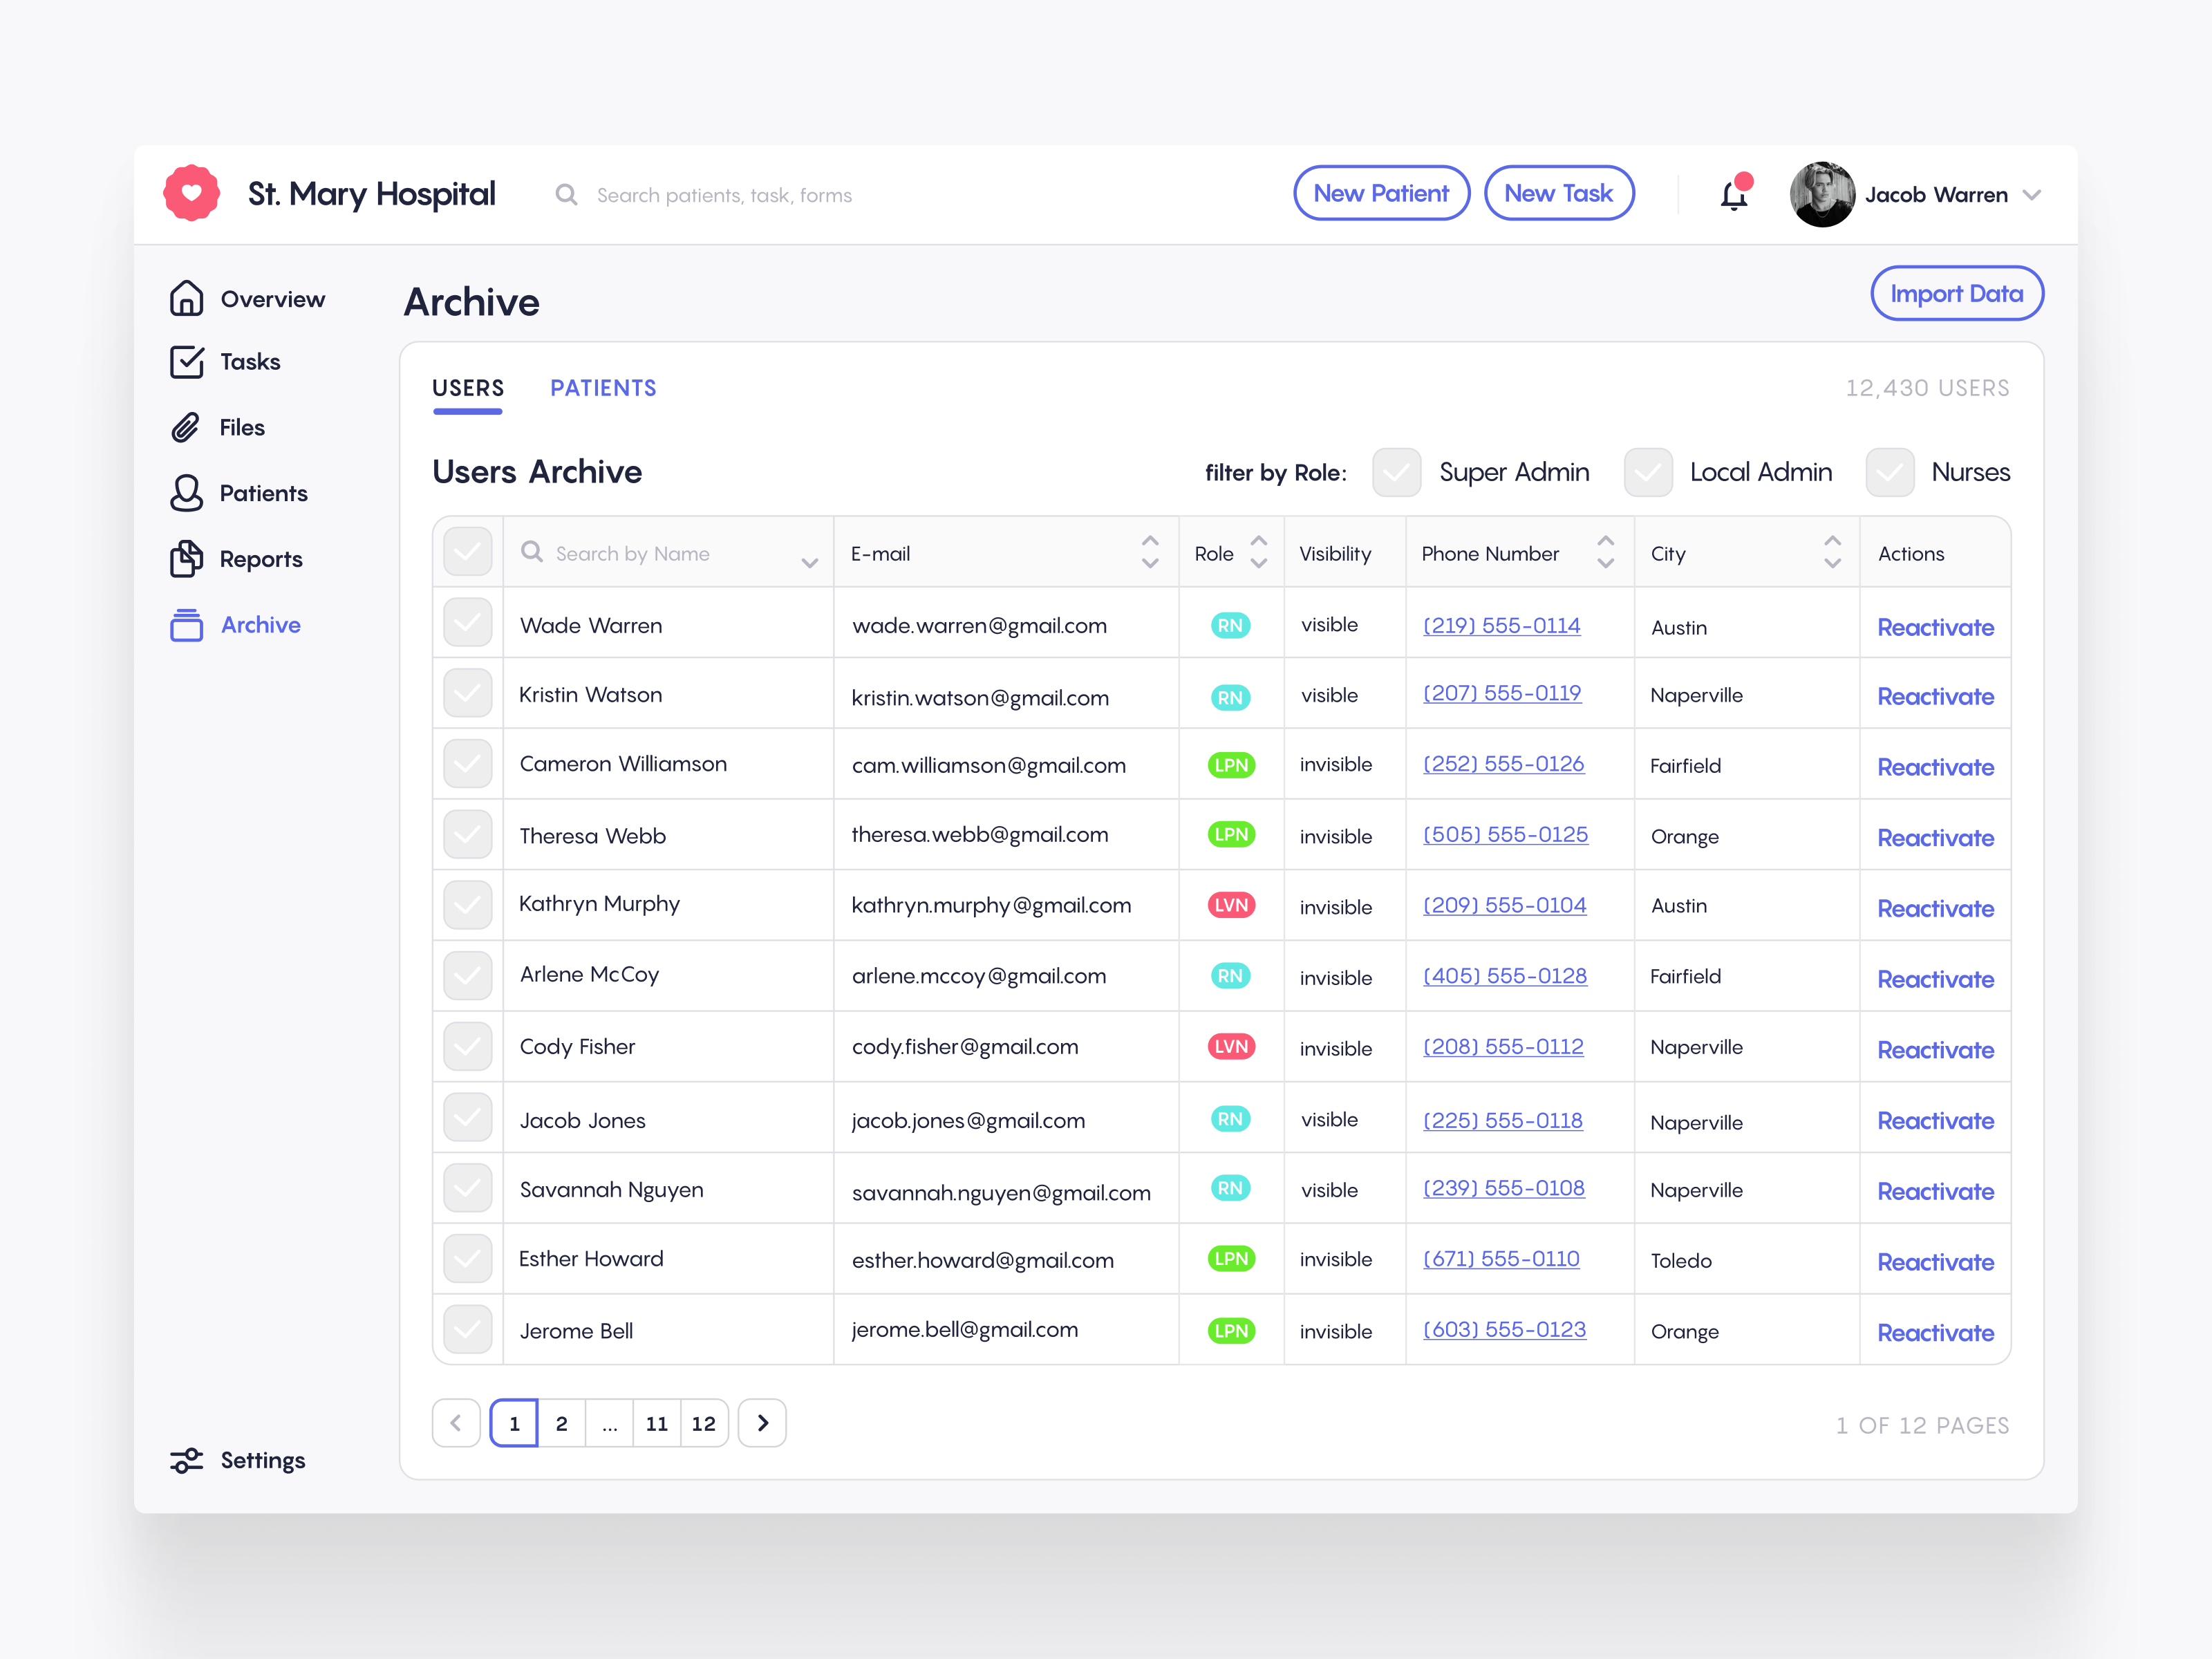The width and height of the screenshot is (2212, 1659).
Task: Click the Import Data button
Action: pyautogui.click(x=1957, y=293)
